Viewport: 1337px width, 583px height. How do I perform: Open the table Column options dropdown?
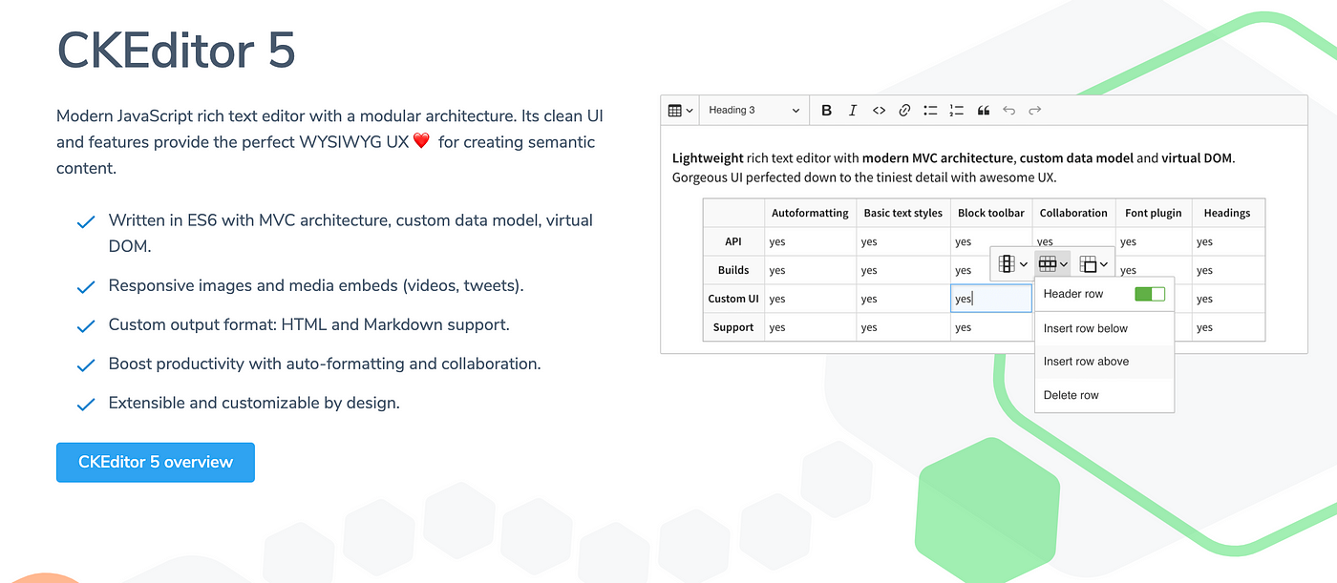(1012, 263)
